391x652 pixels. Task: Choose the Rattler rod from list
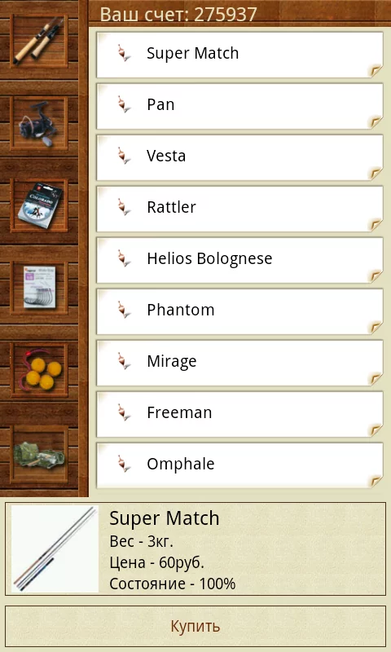tap(239, 209)
